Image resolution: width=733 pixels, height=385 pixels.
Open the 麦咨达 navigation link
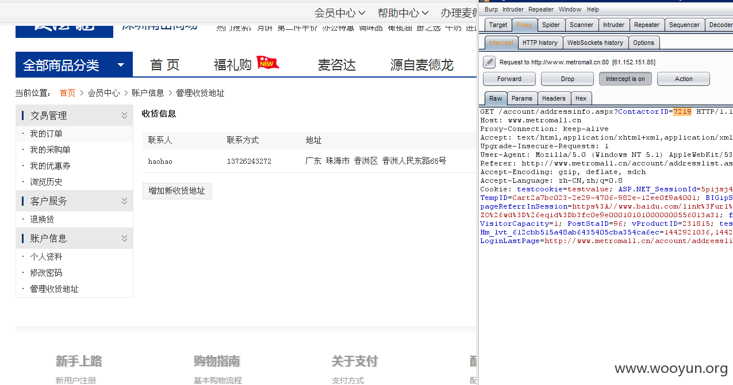[x=336, y=65]
